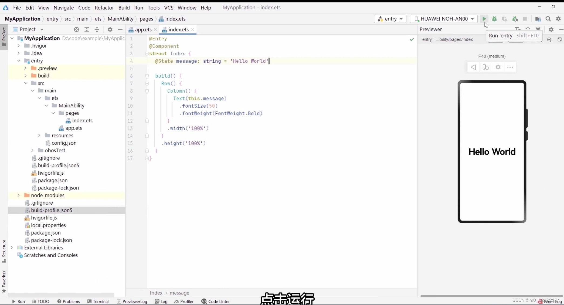564x305 pixels.
Task: Switch to the app.ets editor tab
Action: [x=143, y=30]
